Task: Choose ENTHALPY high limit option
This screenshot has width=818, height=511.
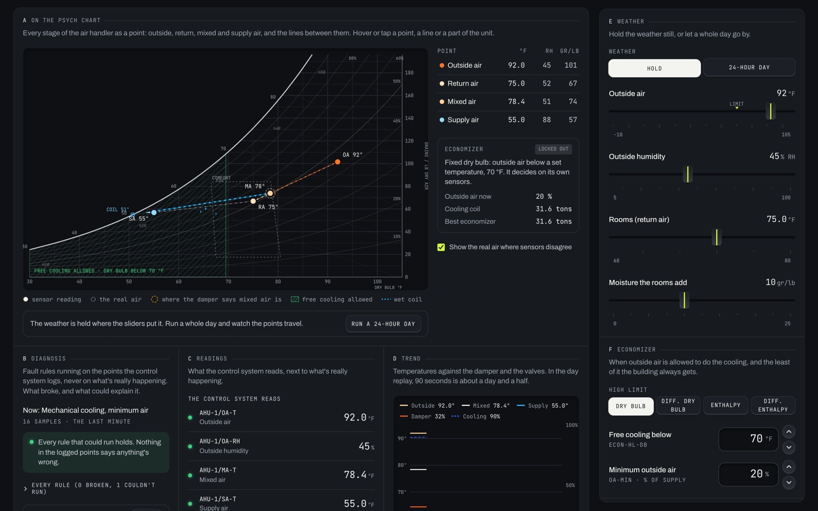Action: (x=725, y=405)
